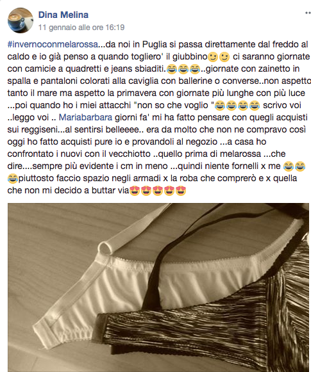Click the word Puglia in the post text
The height and width of the screenshot is (372, 311).
tap(155, 44)
